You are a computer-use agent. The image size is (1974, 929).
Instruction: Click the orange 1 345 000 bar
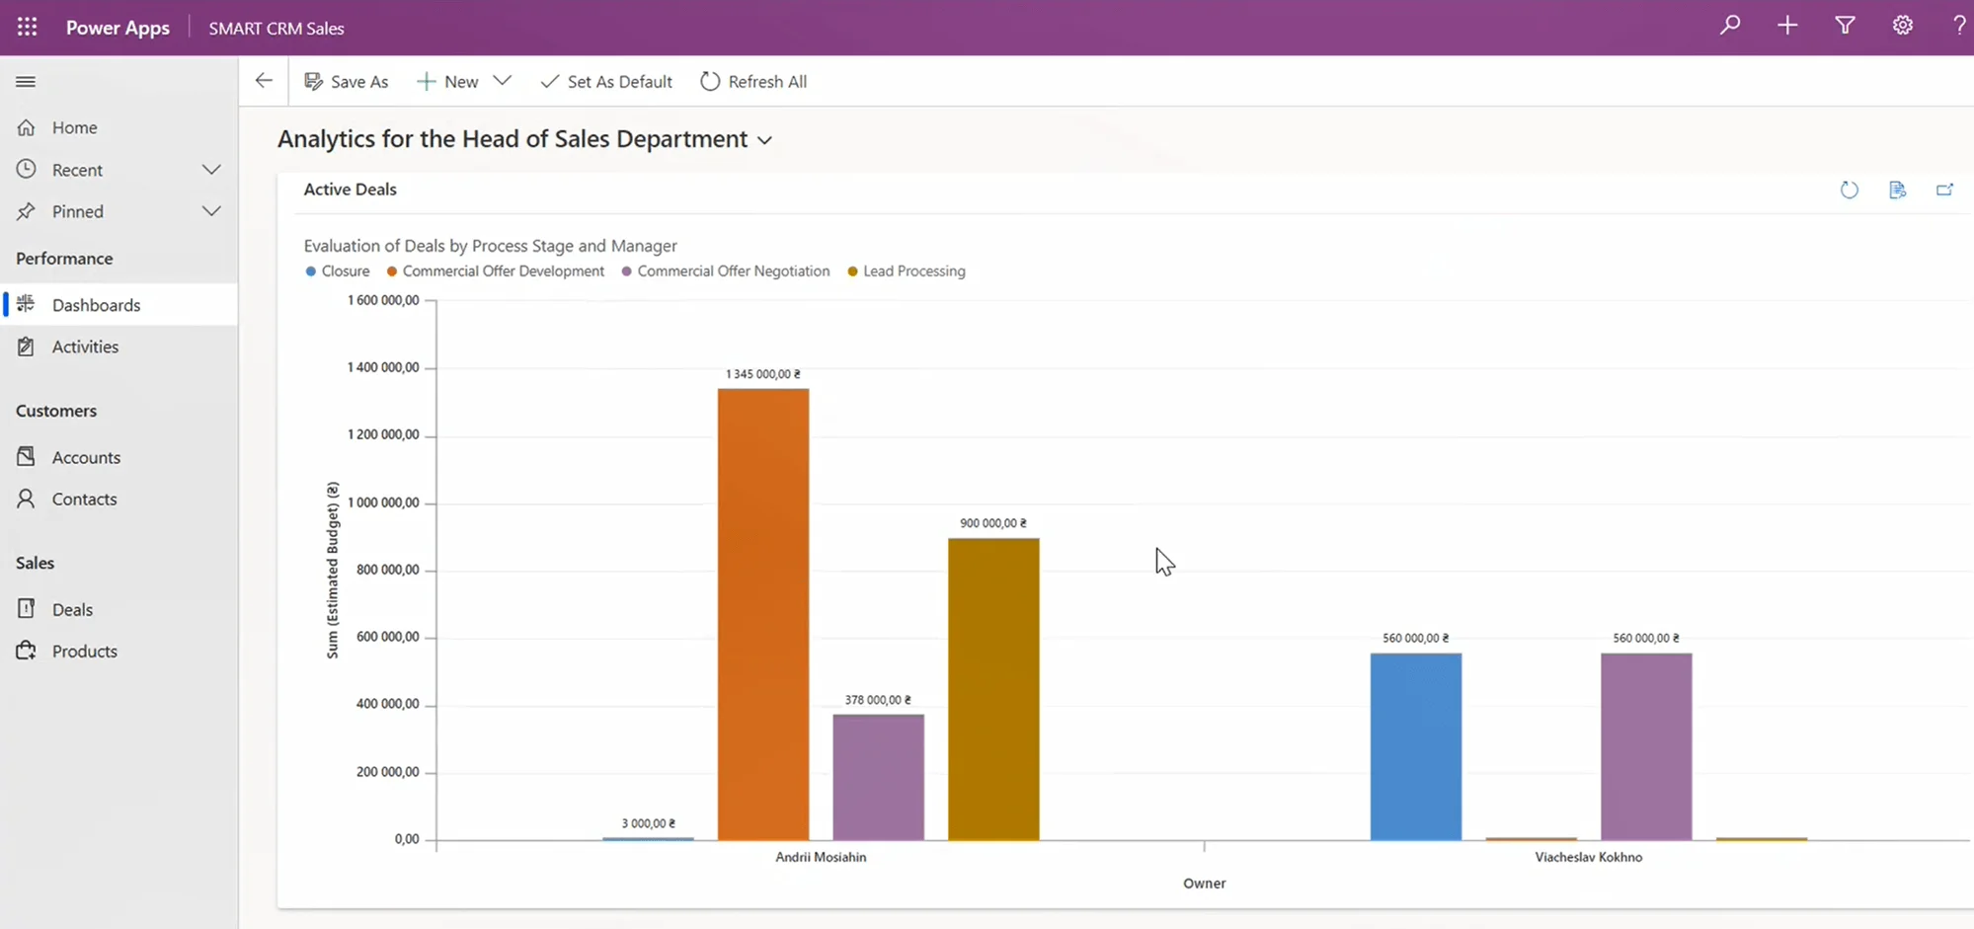point(762,612)
